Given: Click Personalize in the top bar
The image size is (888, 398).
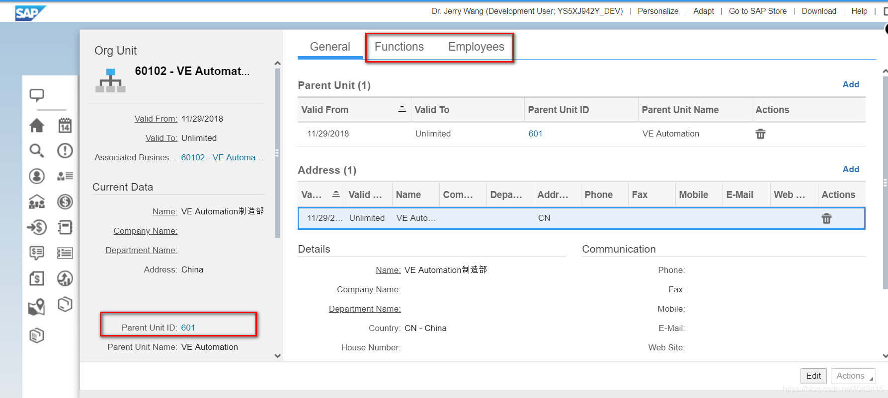Looking at the screenshot, I should (x=658, y=11).
